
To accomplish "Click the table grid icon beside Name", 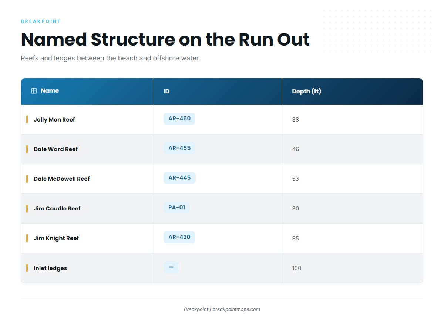I will (x=34, y=91).
